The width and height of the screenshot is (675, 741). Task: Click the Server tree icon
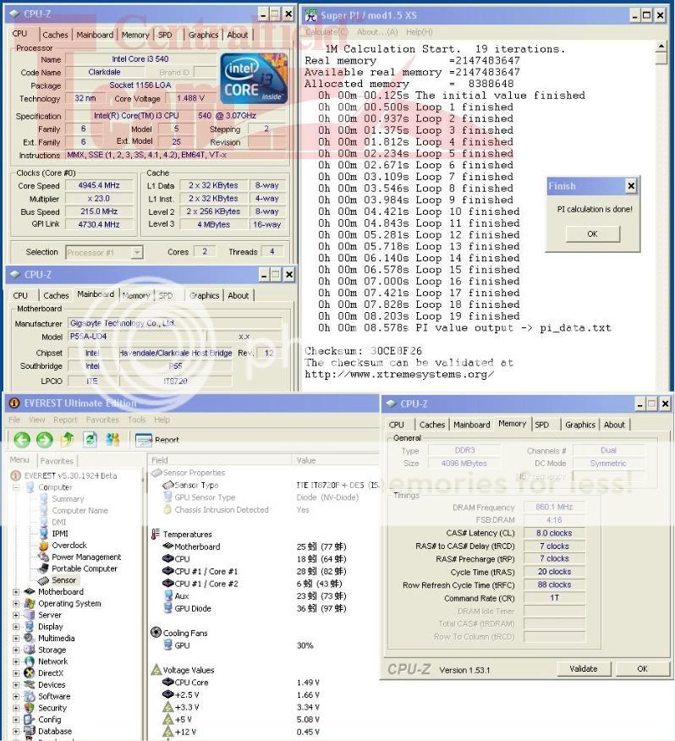click(x=30, y=615)
